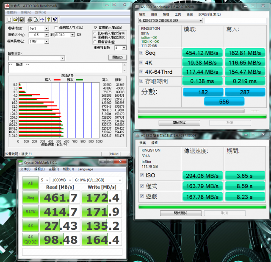Open the queue depth 4 dropdown

click(124, 48)
